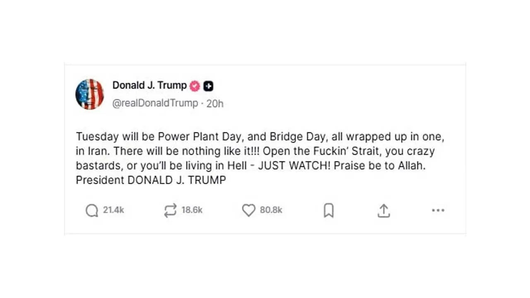
Task: Toggle like with the heart icon
Action: coord(249,210)
